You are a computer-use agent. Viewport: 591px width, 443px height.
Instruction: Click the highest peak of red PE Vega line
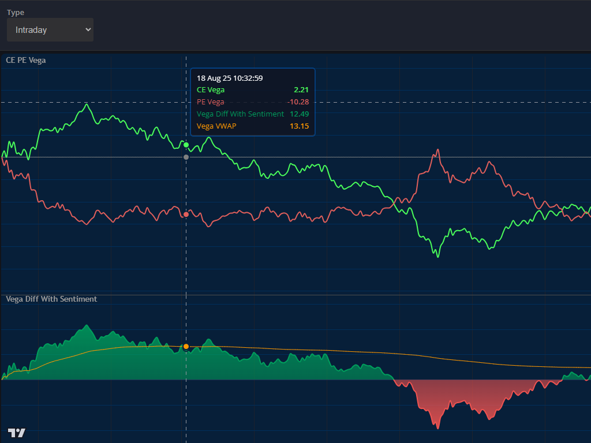tap(438, 150)
